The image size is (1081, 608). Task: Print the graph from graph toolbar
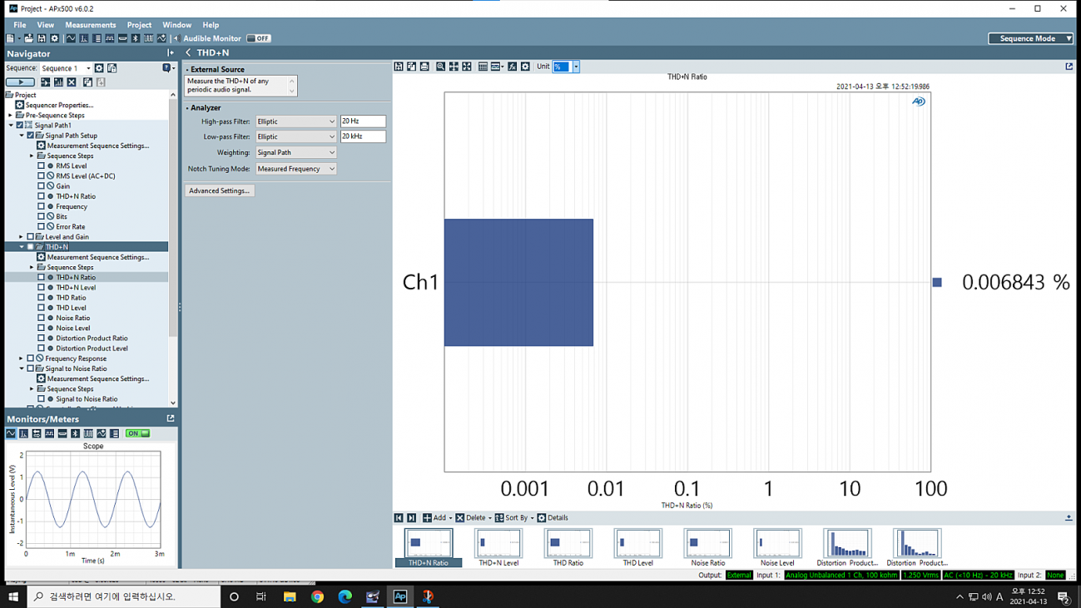[x=424, y=67]
